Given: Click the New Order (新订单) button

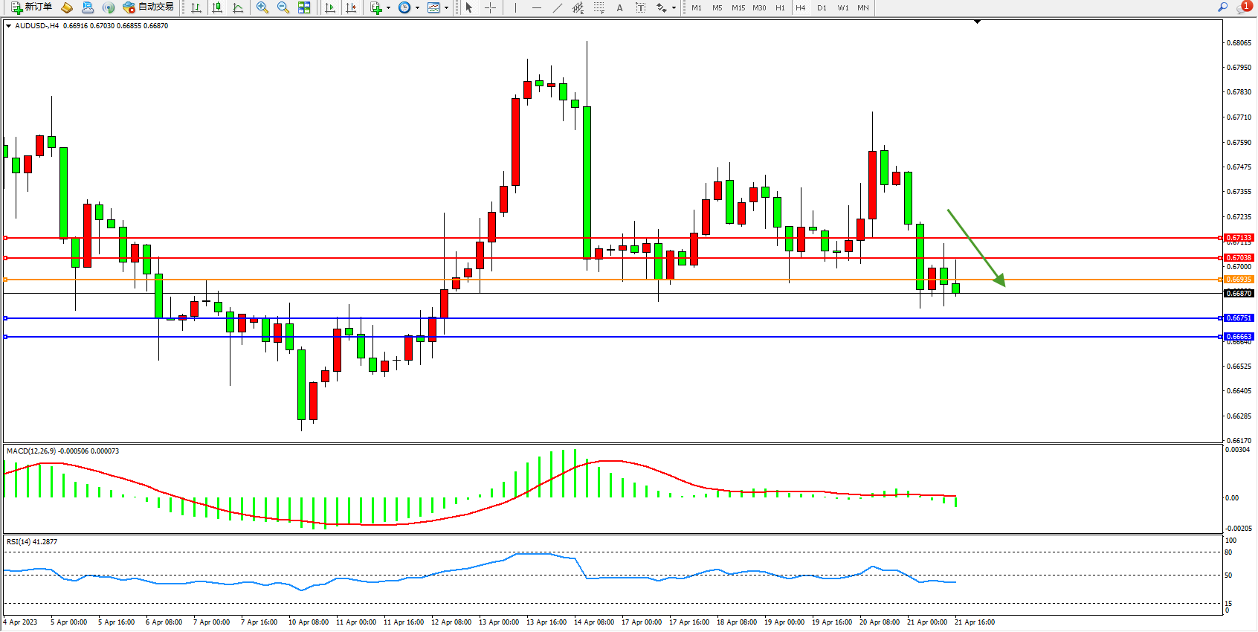Looking at the screenshot, I should point(31,7).
